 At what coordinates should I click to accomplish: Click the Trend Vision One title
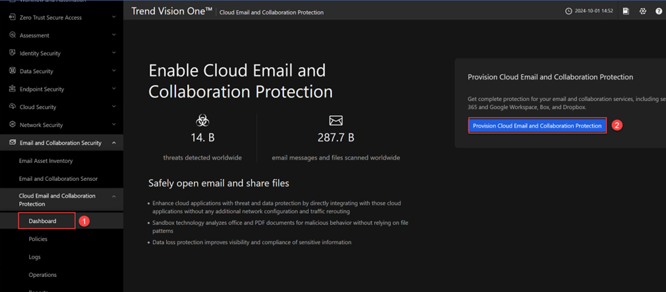(171, 12)
